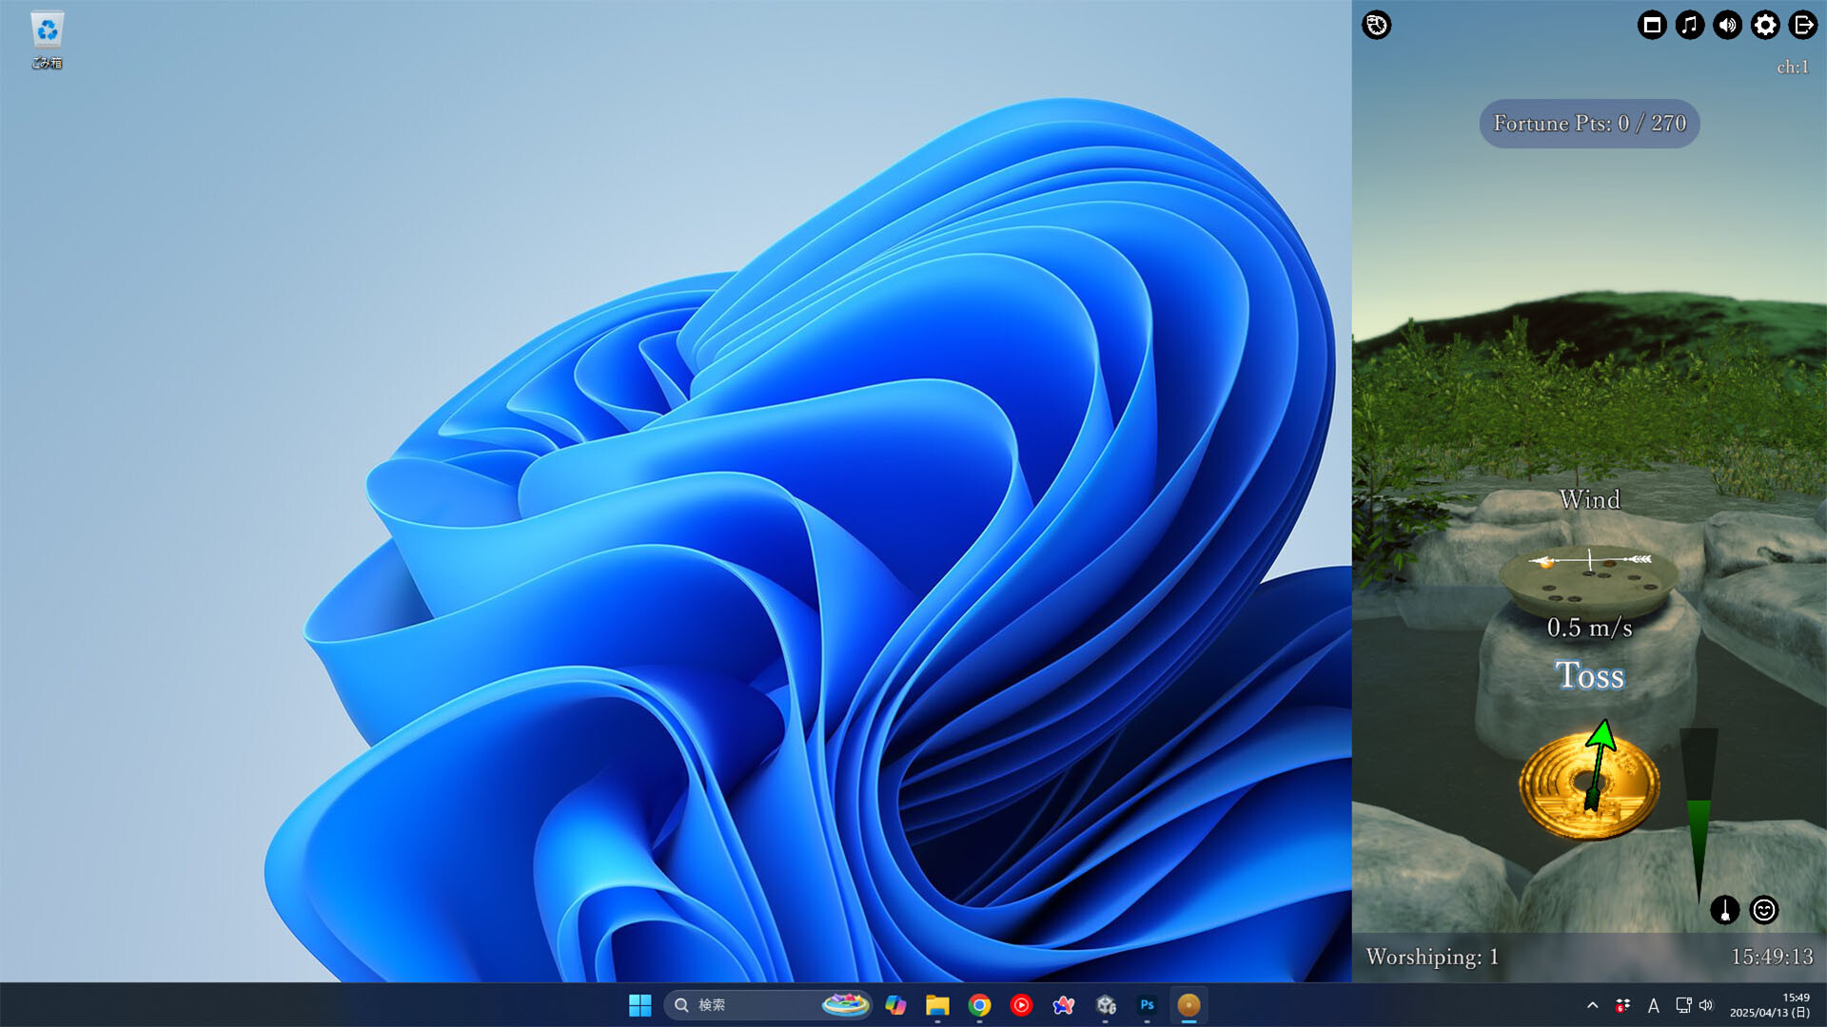Open game settings with the gear icon

(1764, 26)
